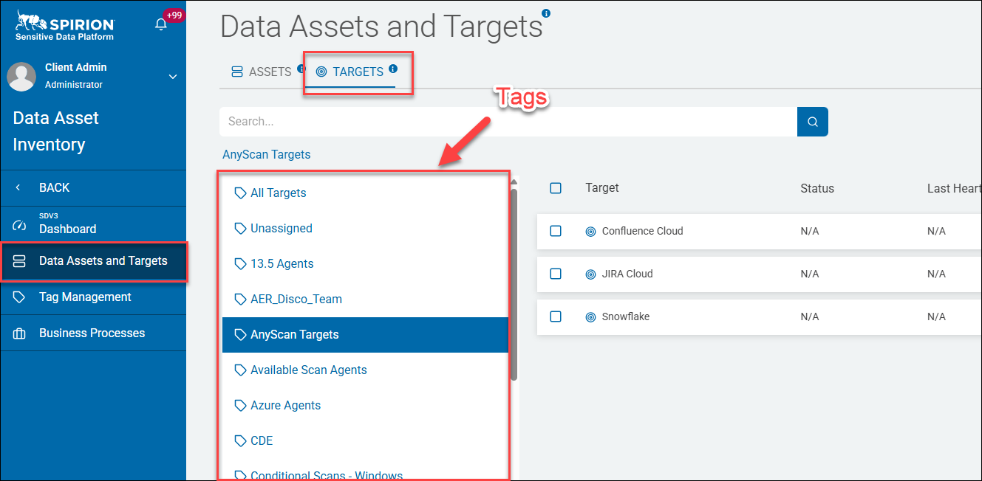Check the JIRA Cloud row checkbox

click(556, 274)
